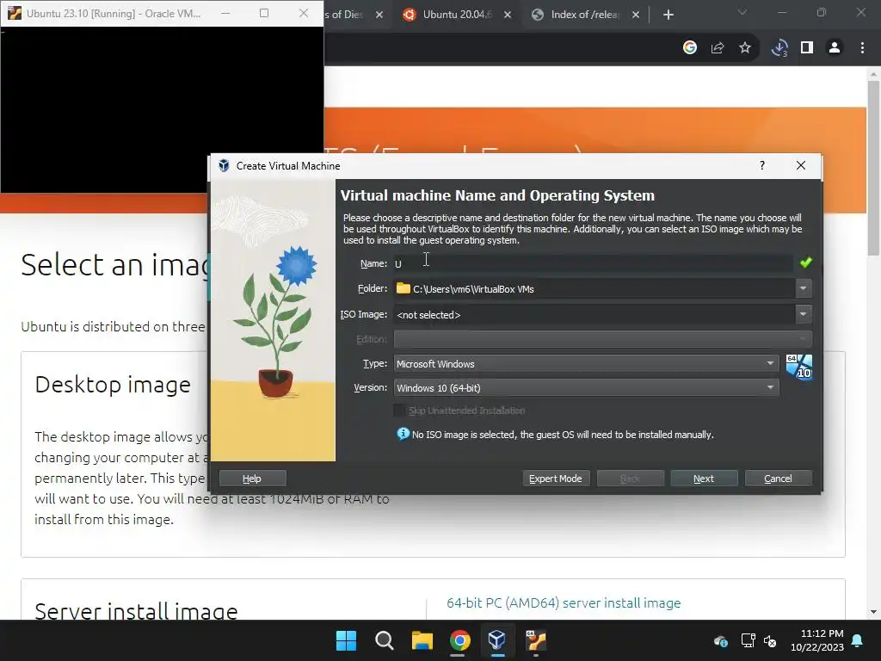Bookmark this page with the star icon
The height and width of the screenshot is (661, 881).
click(x=745, y=48)
